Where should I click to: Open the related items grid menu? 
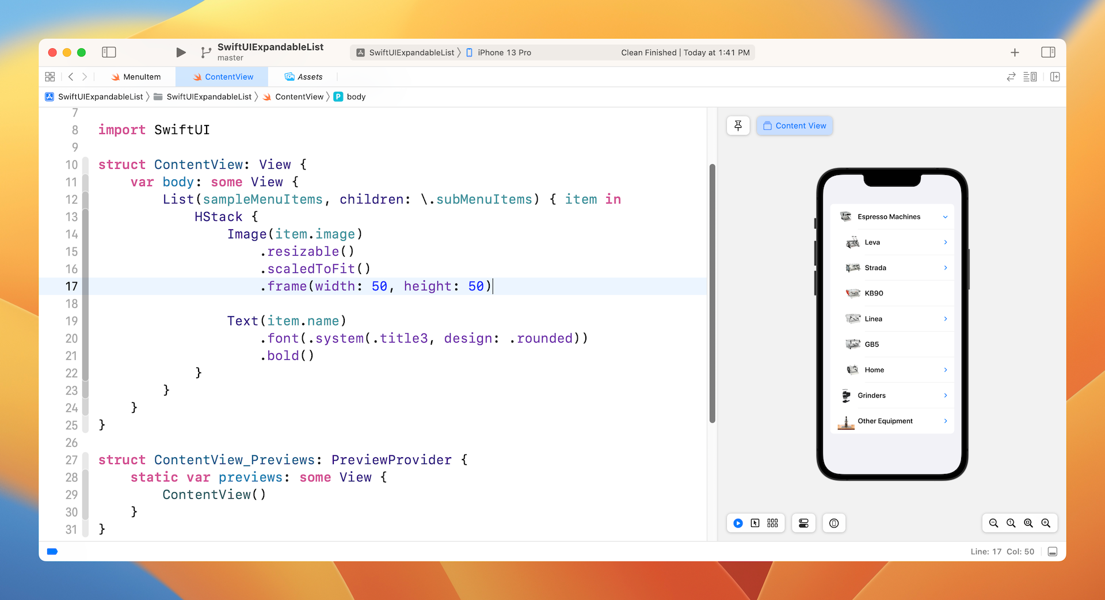[x=50, y=77]
